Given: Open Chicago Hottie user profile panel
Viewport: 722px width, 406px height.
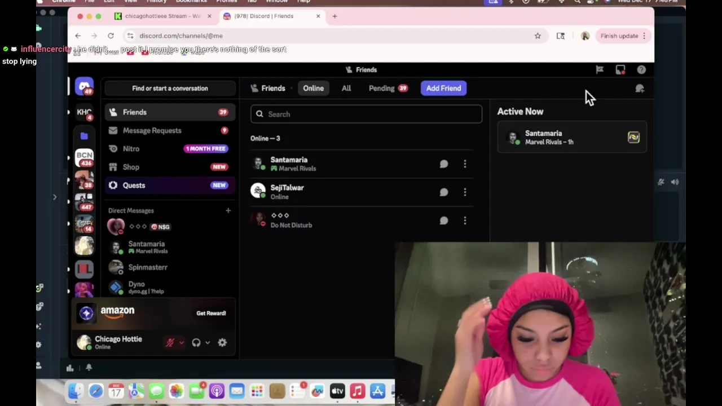Looking at the screenshot, I should coord(117,342).
